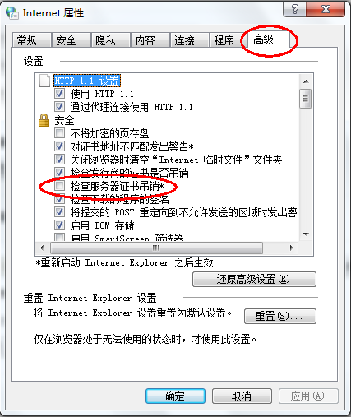Viewport: 351px width, 417px height.
Task: Select the HTTP 1.1 设置 page icon
Action: [44, 81]
